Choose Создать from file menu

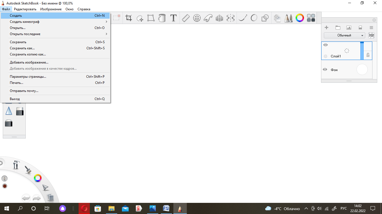(x=55, y=16)
